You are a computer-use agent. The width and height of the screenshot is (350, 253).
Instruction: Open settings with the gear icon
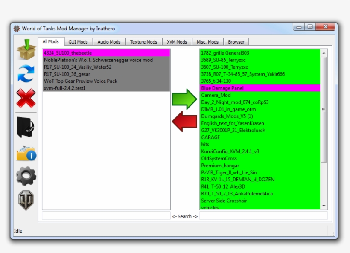coord(26,176)
